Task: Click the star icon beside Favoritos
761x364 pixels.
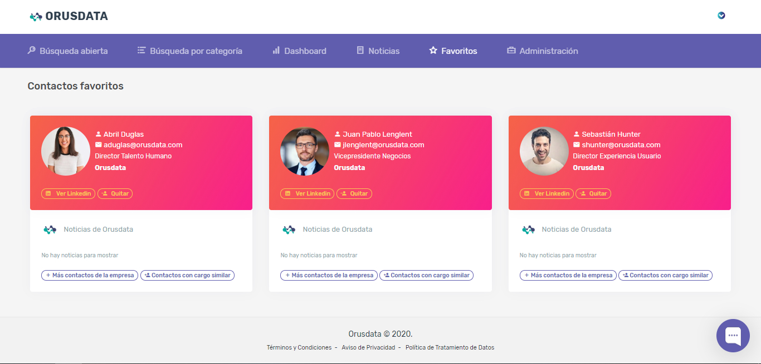Action: pos(433,50)
